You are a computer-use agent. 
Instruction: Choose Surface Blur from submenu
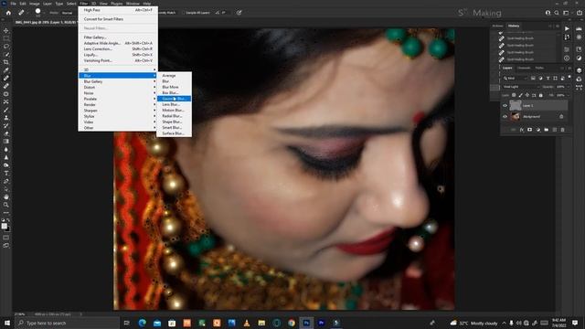pos(174,133)
